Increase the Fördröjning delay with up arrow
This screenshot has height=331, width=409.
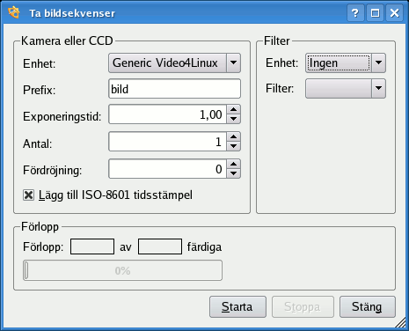coord(233,165)
